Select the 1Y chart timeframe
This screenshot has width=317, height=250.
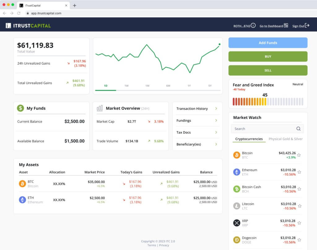point(189,86)
